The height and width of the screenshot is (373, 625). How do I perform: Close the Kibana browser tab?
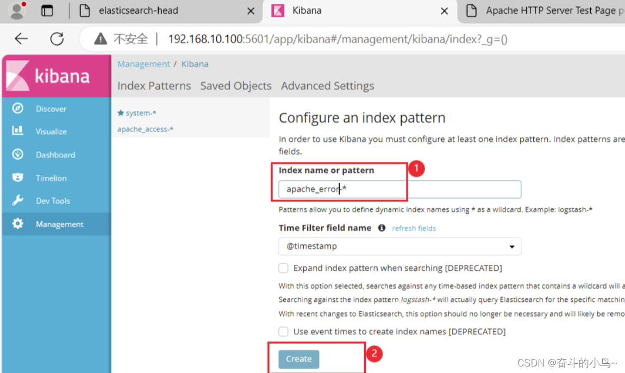[445, 11]
